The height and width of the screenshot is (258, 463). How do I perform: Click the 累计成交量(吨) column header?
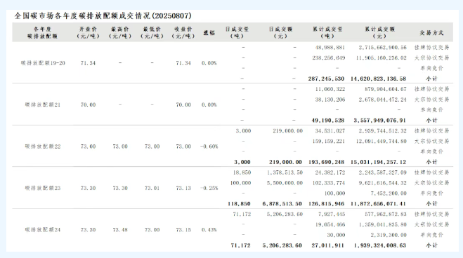(x=327, y=33)
